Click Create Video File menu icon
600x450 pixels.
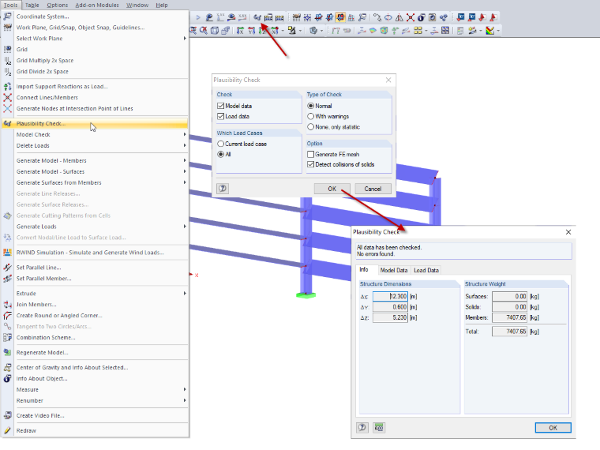(7, 415)
